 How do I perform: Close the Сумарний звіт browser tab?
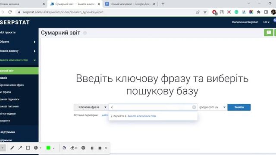pos(99,4)
